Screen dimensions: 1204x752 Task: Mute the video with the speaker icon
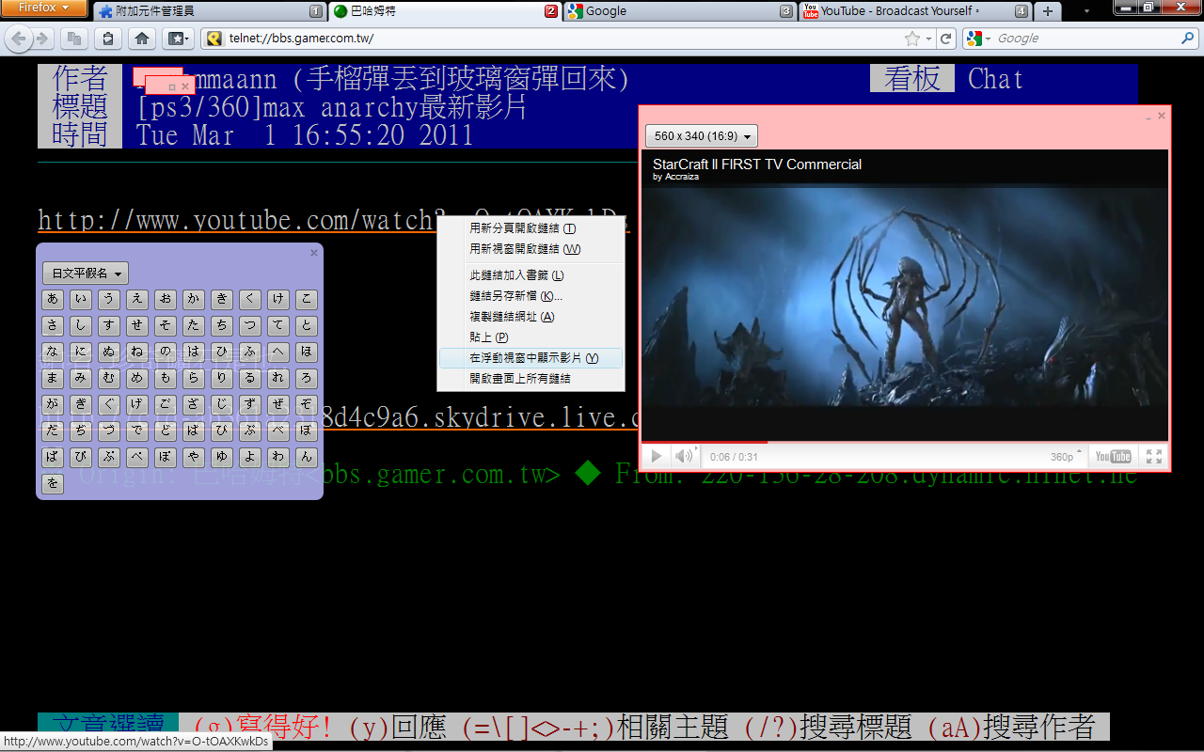(x=684, y=457)
